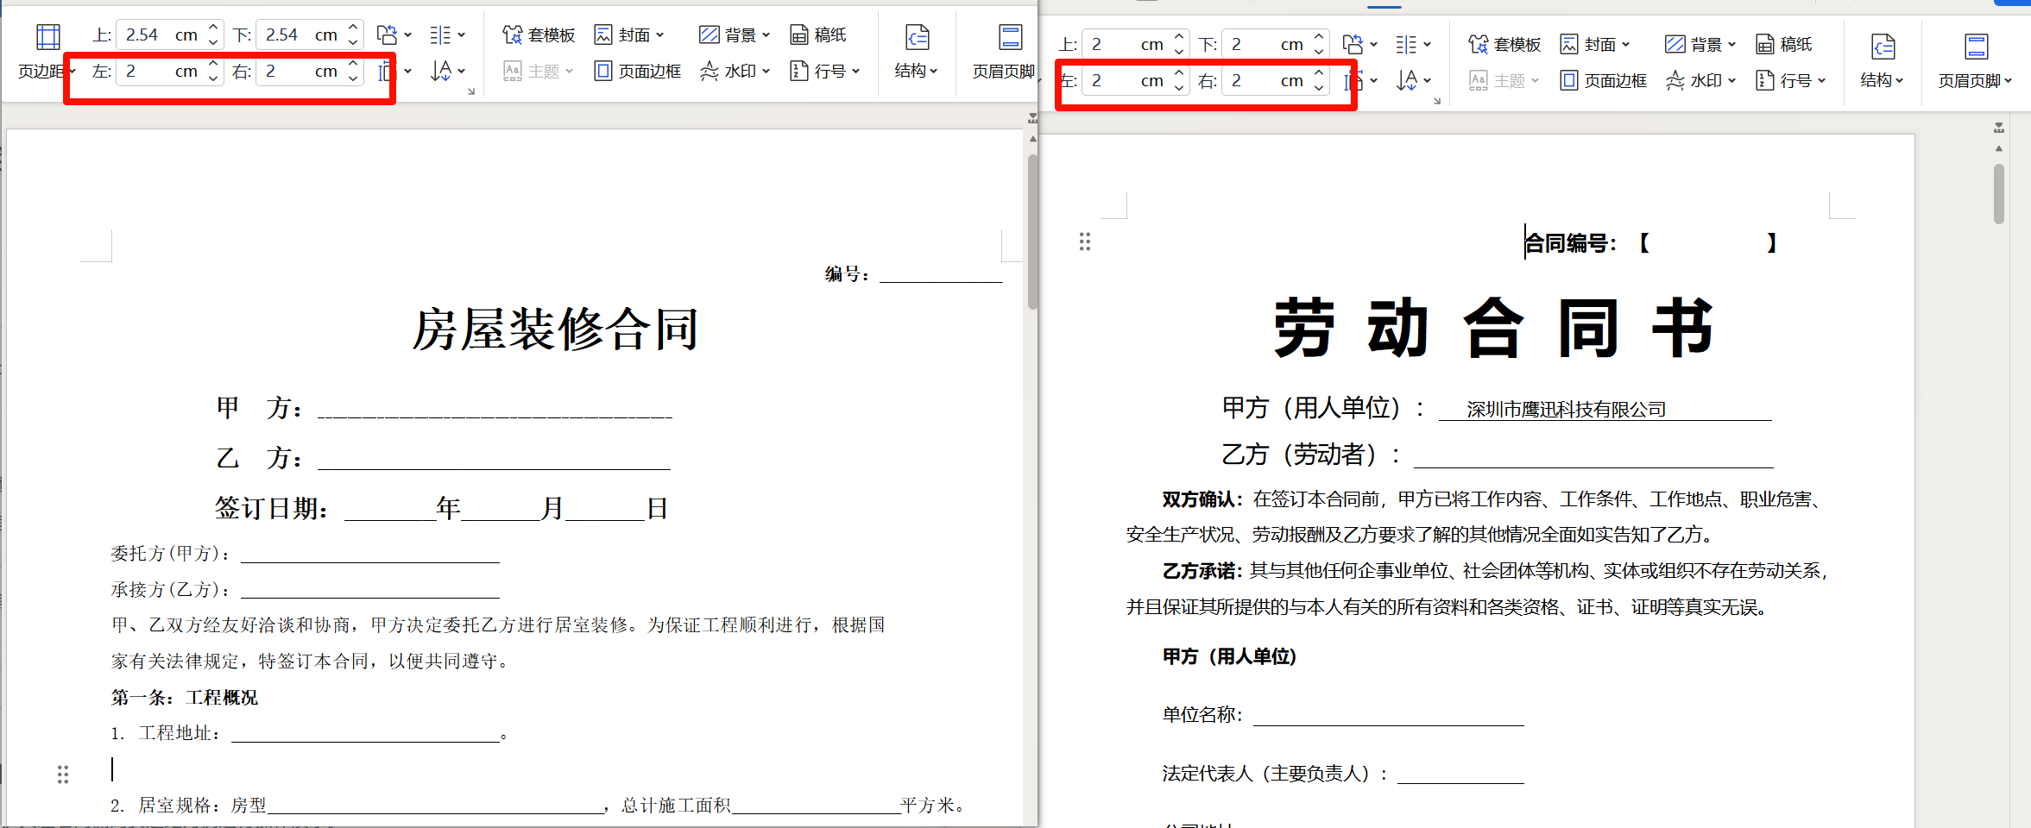The width and height of the screenshot is (2031, 828).
Task: Increase top margin 上 in left window
Action: click(213, 28)
